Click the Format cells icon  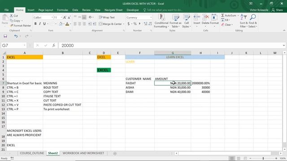[214, 18]
